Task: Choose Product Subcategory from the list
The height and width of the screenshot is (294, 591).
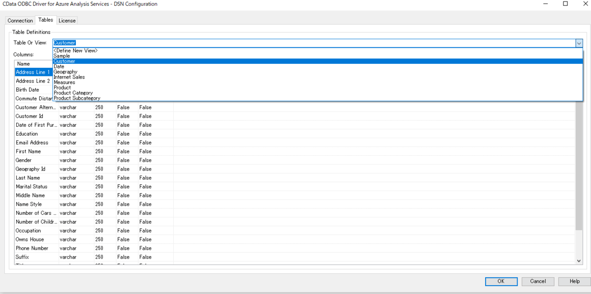Action: (318, 98)
